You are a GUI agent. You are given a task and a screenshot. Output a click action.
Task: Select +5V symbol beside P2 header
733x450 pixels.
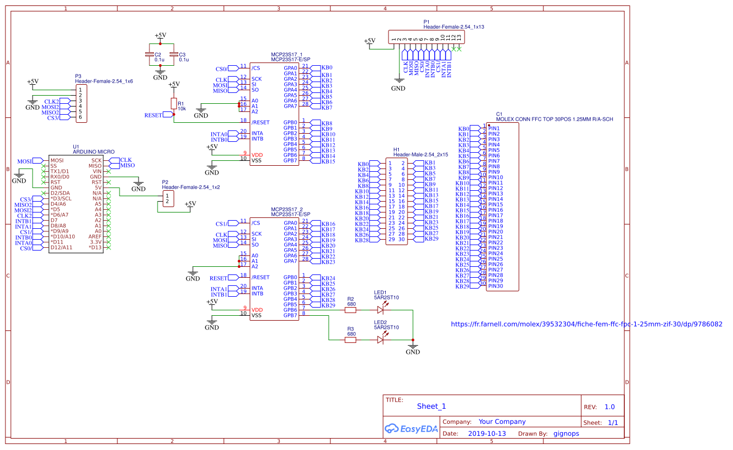click(x=190, y=205)
